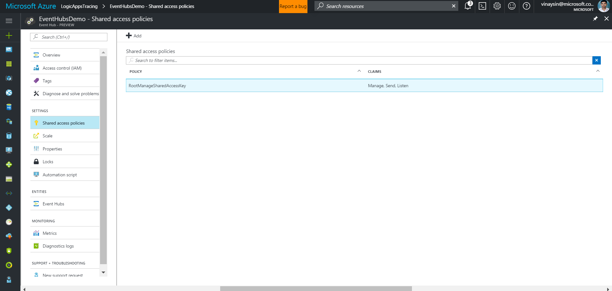Select Tags menu item
This screenshot has width=612, height=291.
[65, 81]
